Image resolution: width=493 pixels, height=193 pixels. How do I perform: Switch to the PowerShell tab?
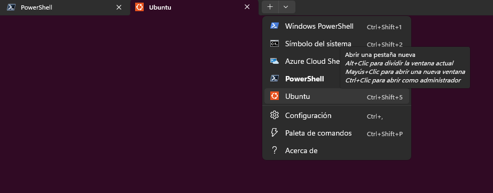tap(36, 7)
